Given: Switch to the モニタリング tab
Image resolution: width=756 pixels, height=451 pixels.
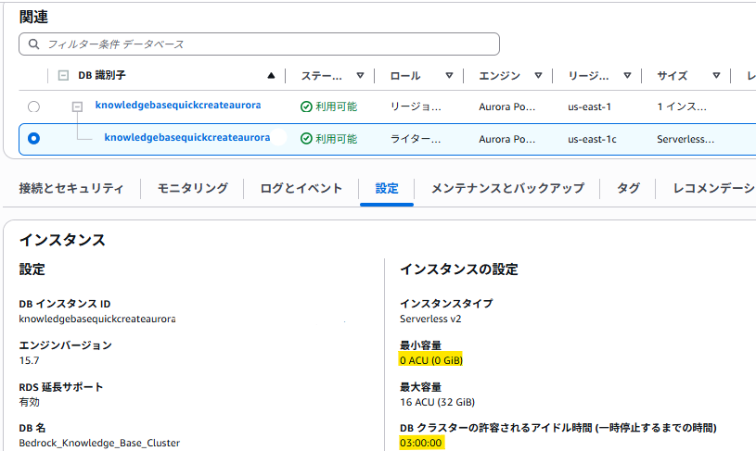Looking at the screenshot, I should 192,188.
